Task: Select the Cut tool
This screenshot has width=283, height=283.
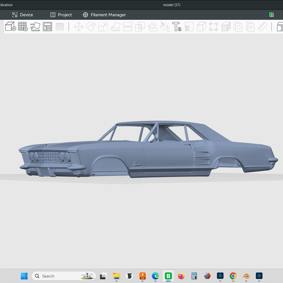Action: (x=128, y=27)
